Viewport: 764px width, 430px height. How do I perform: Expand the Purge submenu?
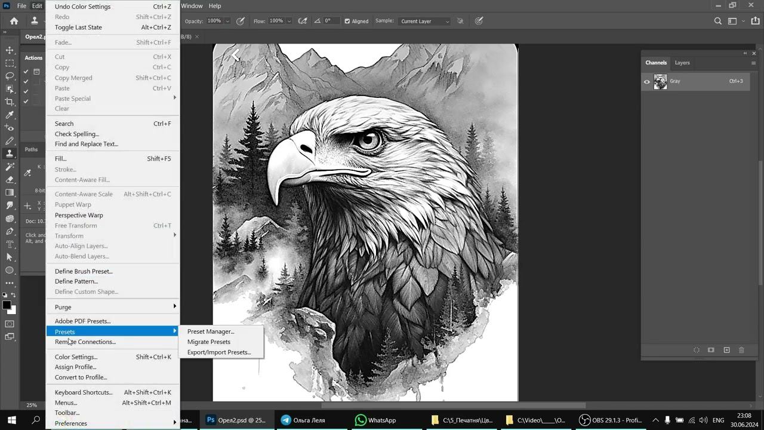113,307
